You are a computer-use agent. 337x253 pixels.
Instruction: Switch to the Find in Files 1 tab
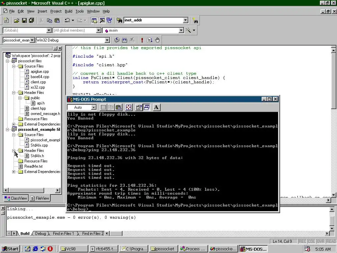pos(63,234)
